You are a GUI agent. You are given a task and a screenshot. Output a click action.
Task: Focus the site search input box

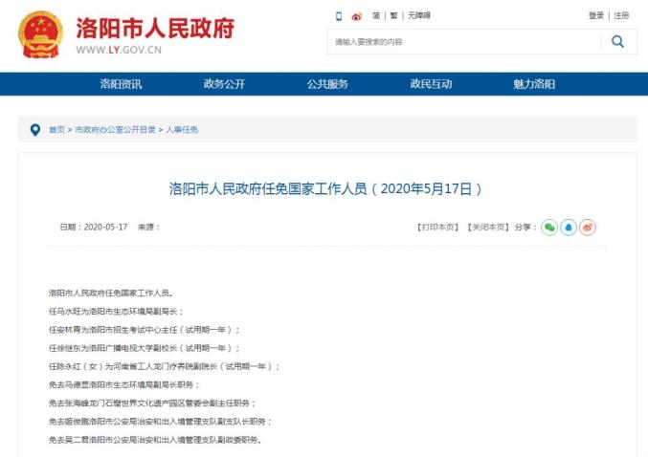tap(464, 42)
